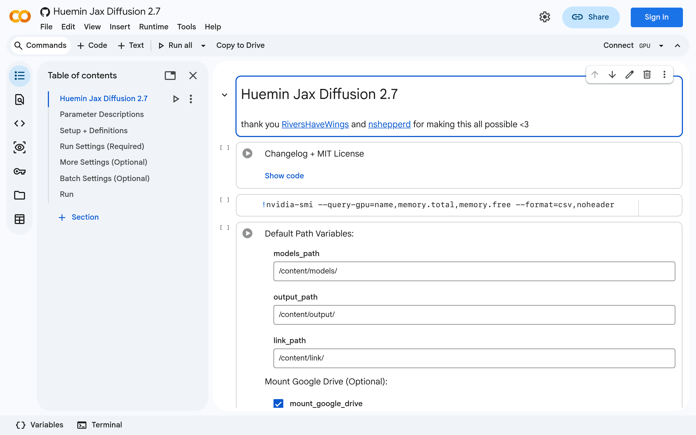The image size is (696, 435).
Task: Click the notebook title at top
Action: [x=107, y=11]
